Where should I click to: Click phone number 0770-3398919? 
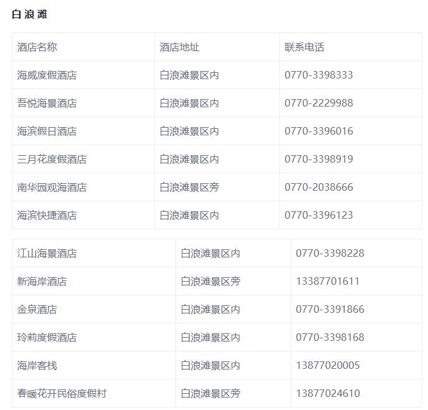319,160
